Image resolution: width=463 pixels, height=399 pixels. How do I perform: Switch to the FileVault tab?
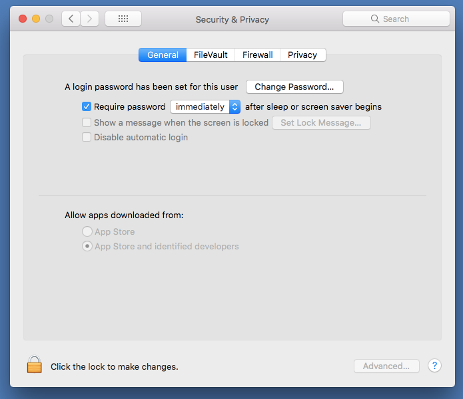[x=210, y=55]
